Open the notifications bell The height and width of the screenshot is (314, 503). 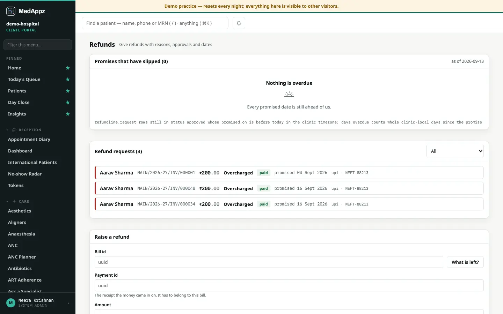click(239, 23)
